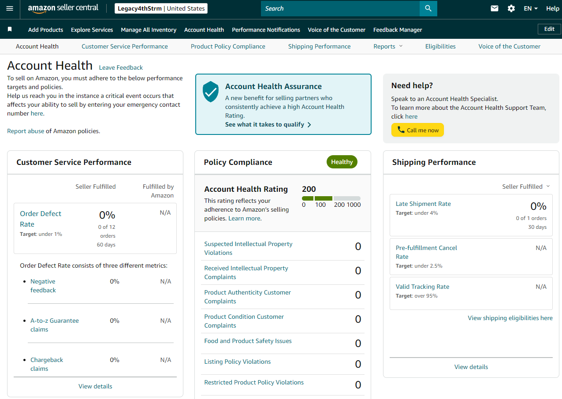Click the search magnifier button
The image size is (562, 399).
(x=428, y=8)
